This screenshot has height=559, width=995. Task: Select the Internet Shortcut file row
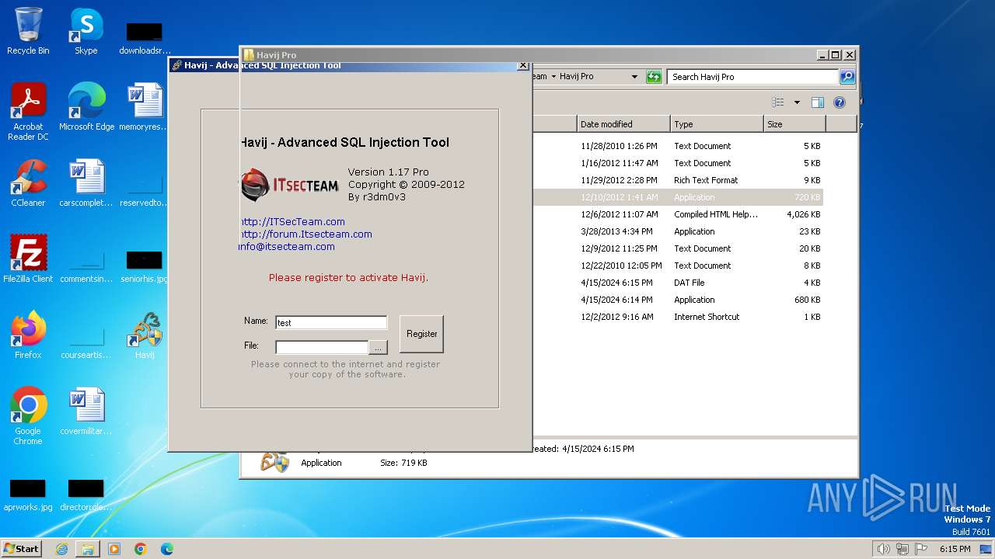pyautogui.click(x=678, y=317)
